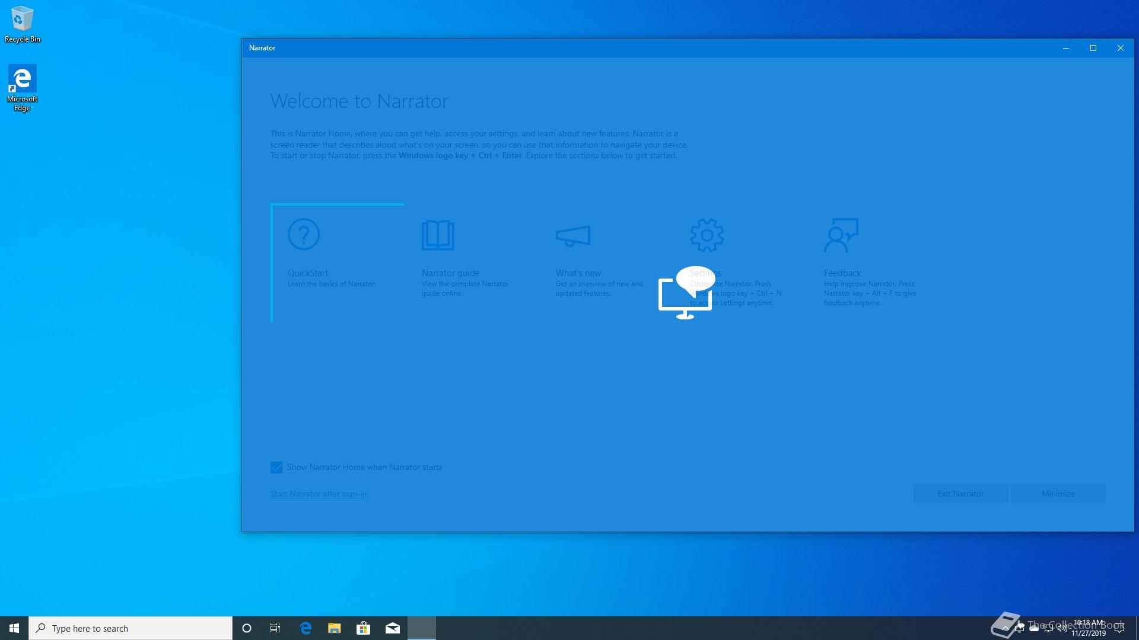Open the Mail app from taskbar
Viewport: 1139px width, 640px height.
click(x=393, y=628)
